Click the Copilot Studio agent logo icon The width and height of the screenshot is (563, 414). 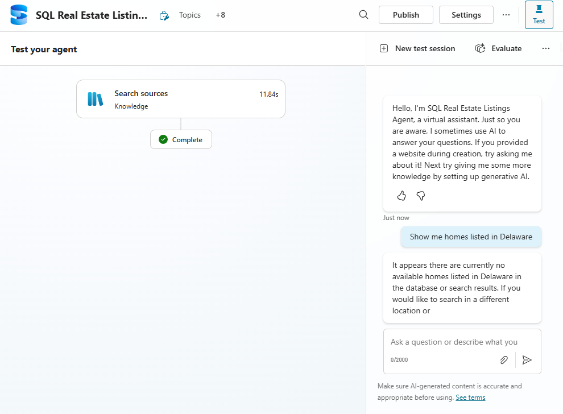pyautogui.click(x=19, y=15)
